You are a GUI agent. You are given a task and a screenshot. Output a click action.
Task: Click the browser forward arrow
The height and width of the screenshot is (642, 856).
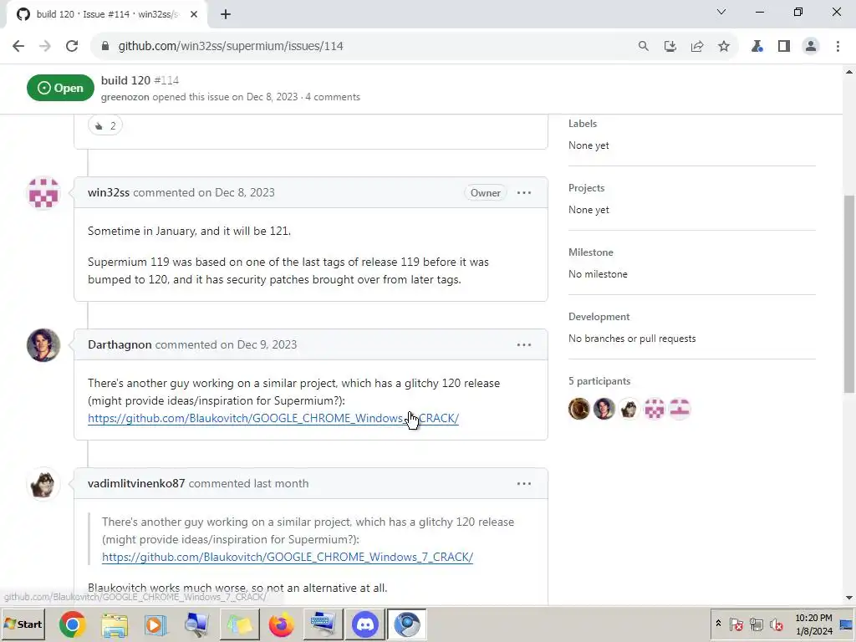tap(45, 46)
